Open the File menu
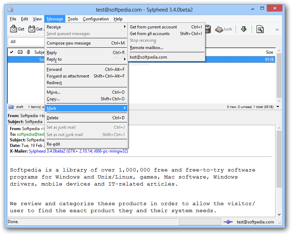Screen dimensions: 292x235 (13, 19)
